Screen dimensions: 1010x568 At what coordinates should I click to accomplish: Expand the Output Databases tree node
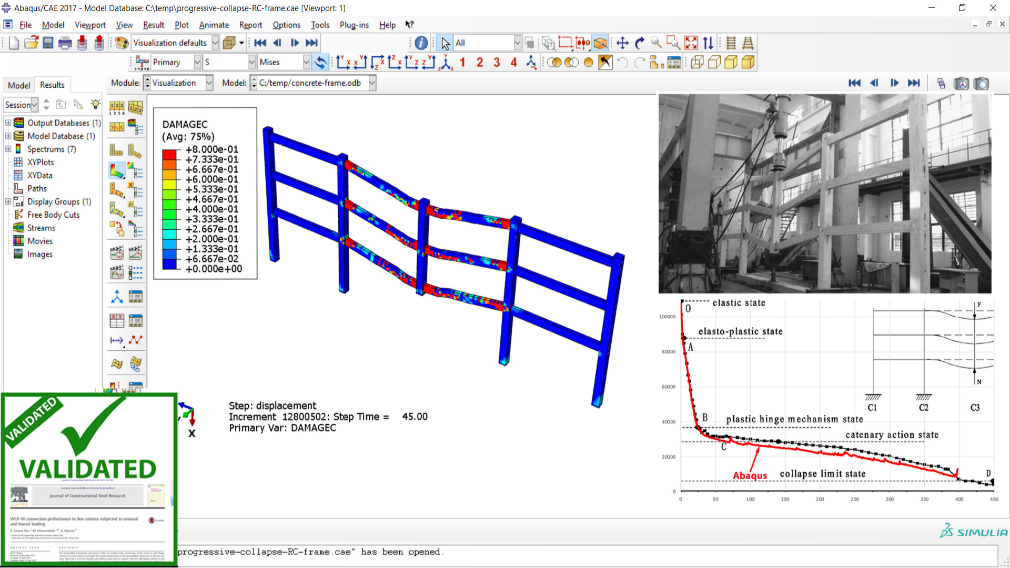click(8, 123)
